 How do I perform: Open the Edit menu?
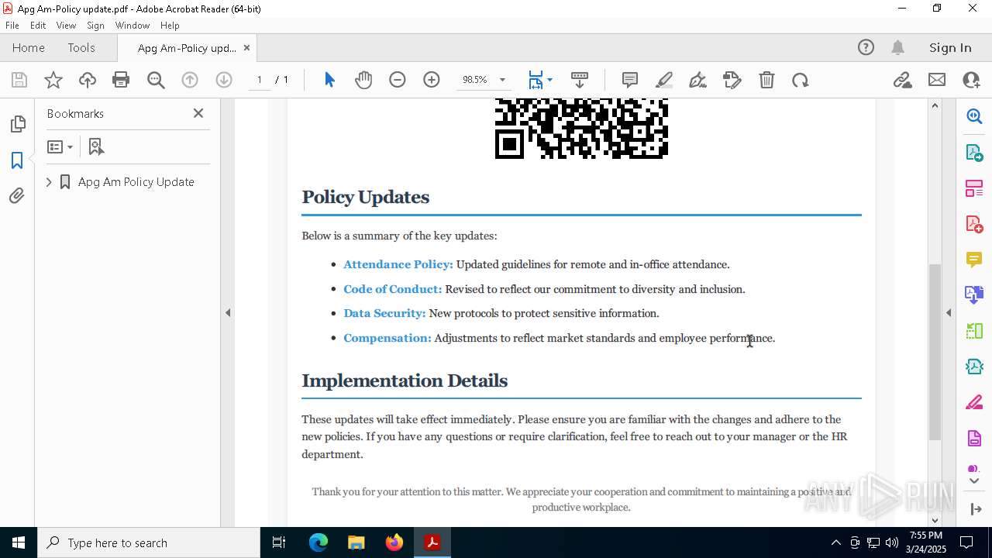pos(38,26)
